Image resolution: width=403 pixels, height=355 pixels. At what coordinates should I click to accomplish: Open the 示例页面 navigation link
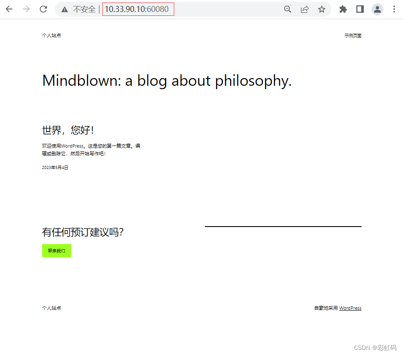[353, 35]
